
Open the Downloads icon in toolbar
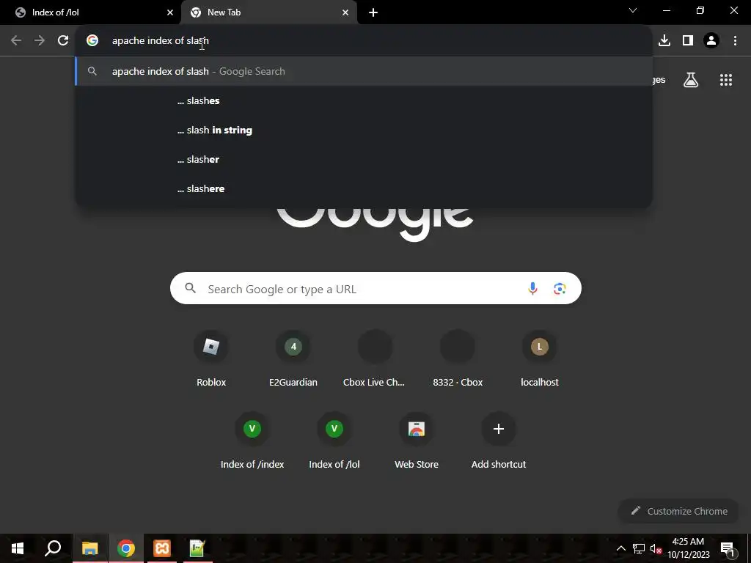pyautogui.click(x=664, y=41)
